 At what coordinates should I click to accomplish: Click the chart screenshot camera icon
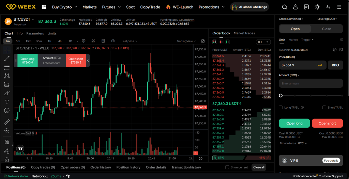(113, 41)
